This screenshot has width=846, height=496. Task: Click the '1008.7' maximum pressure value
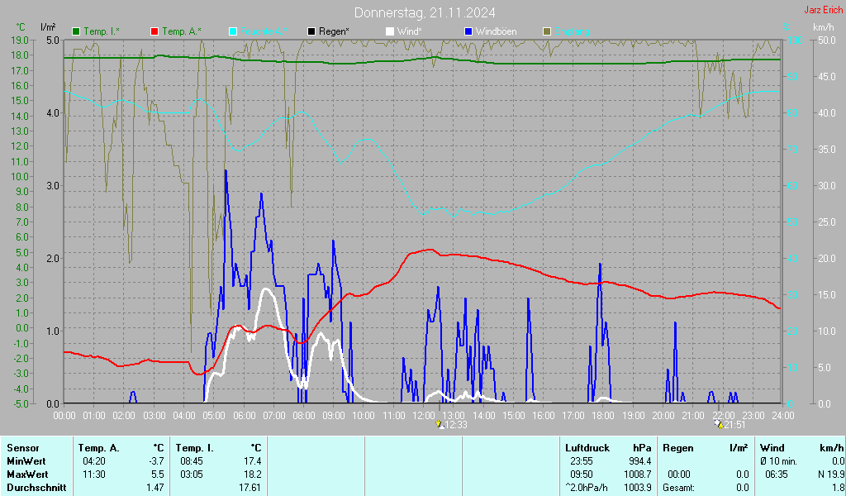coord(638,475)
